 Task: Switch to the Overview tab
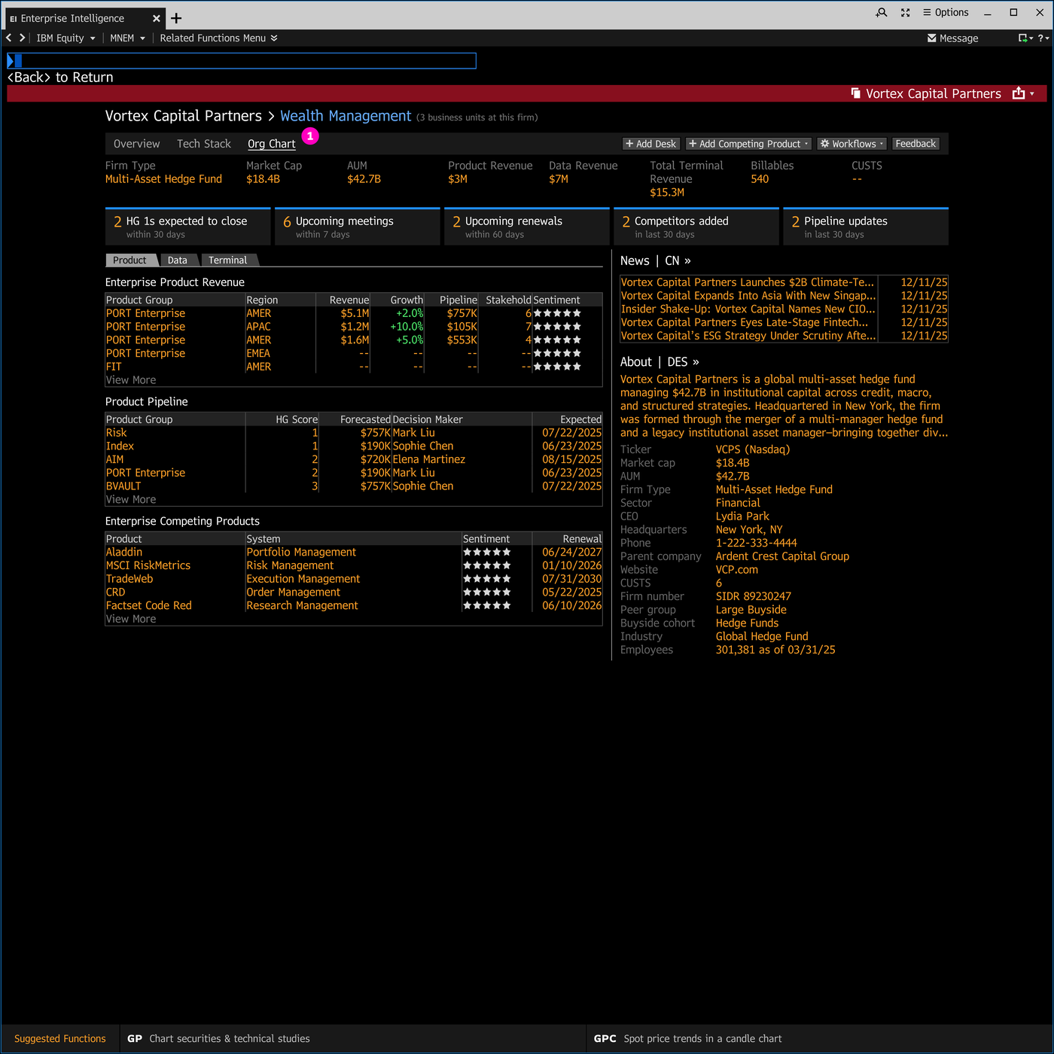[136, 144]
